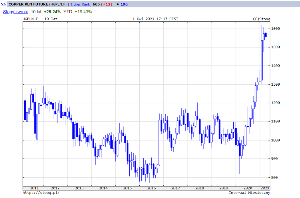Click the 'Interwal Miesieczny' label
300x198 pixels.
point(250,193)
